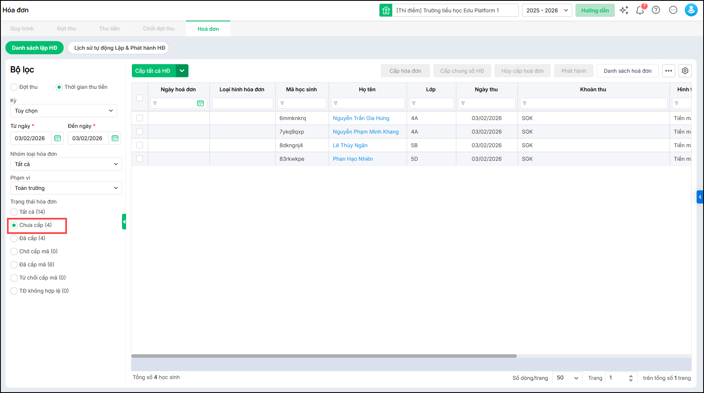Open calendar picker for Từ ngày
Screen dimensions: 704x393
point(58,138)
